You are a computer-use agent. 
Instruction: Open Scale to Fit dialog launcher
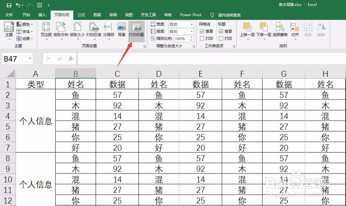coord(194,46)
